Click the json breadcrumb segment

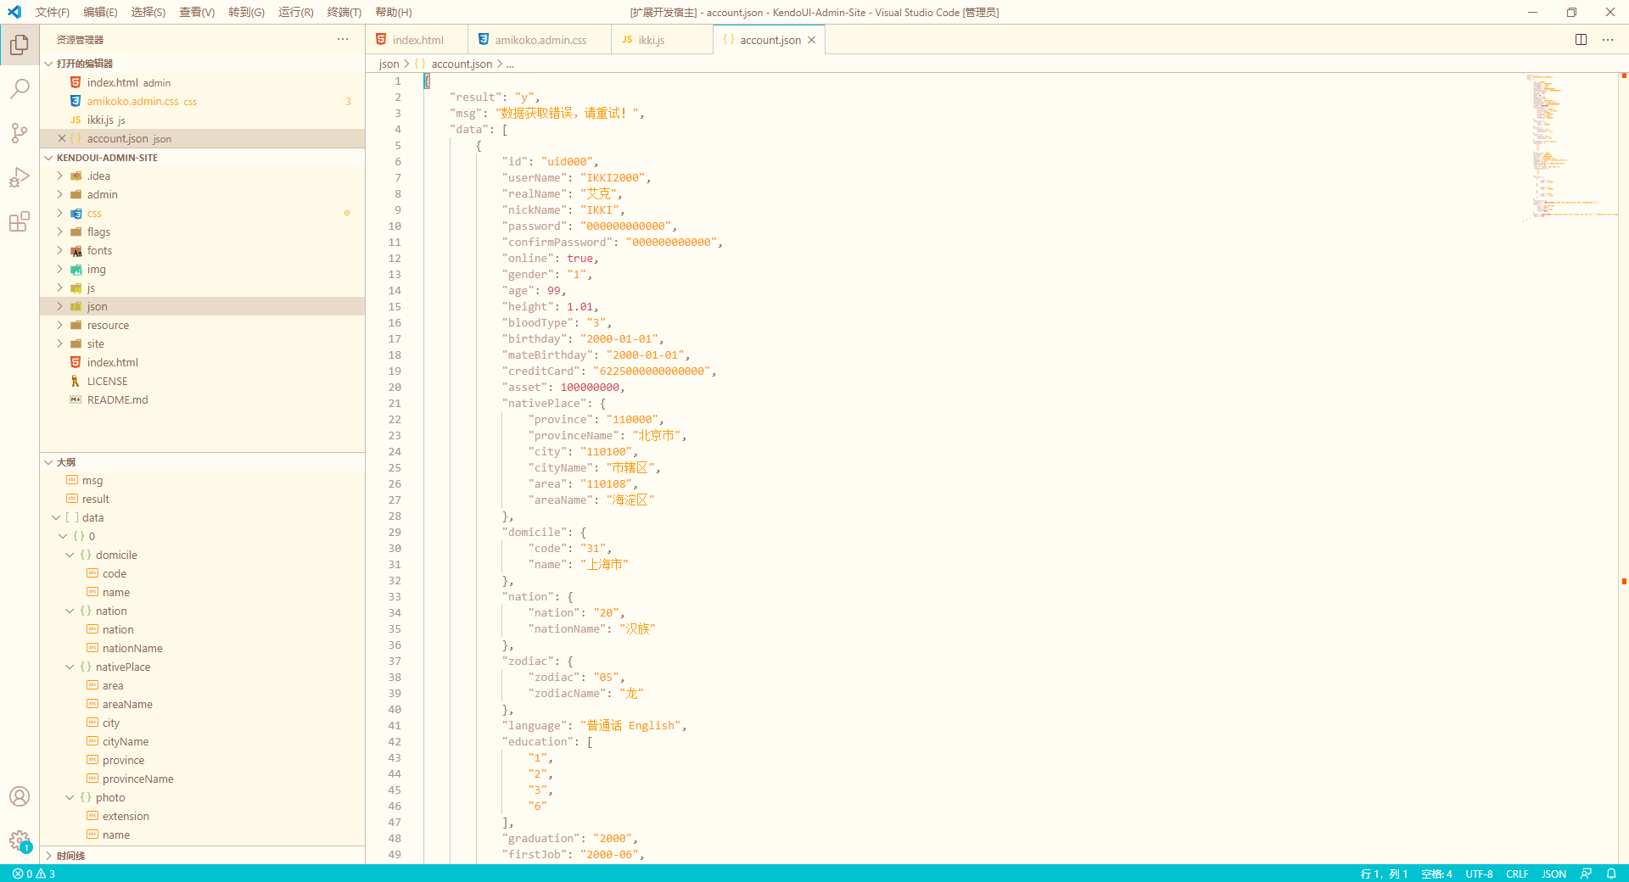[x=389, y=64]
